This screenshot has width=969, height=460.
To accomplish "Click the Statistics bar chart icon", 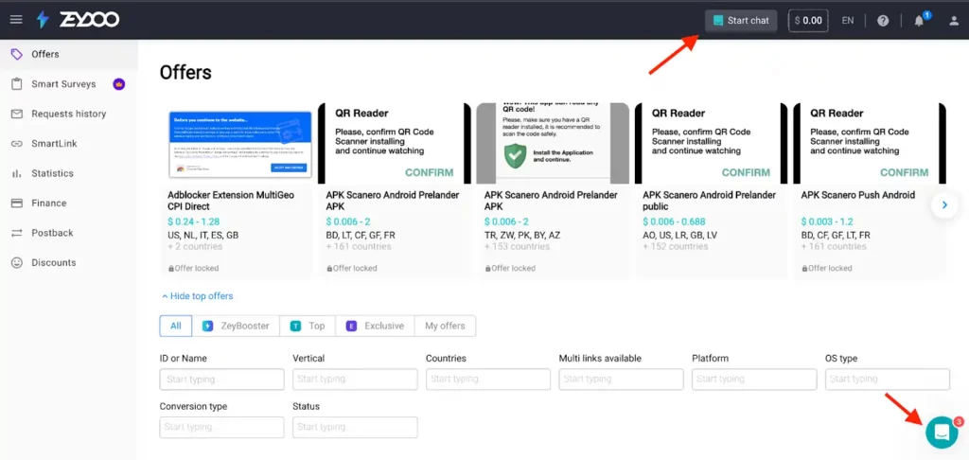I will [17, 173].
